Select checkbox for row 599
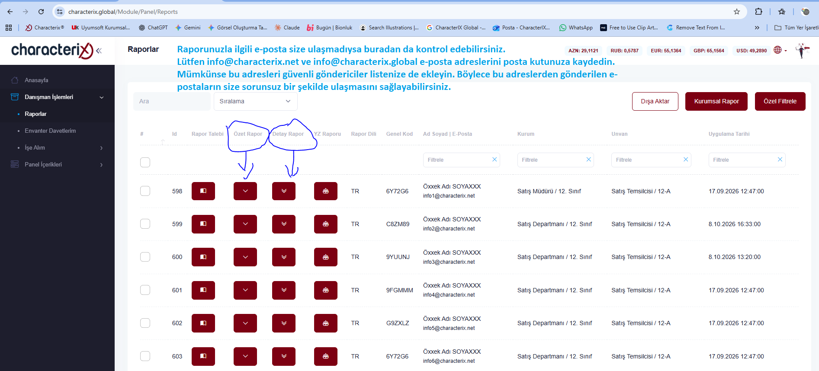 click(x=145, y=224)
